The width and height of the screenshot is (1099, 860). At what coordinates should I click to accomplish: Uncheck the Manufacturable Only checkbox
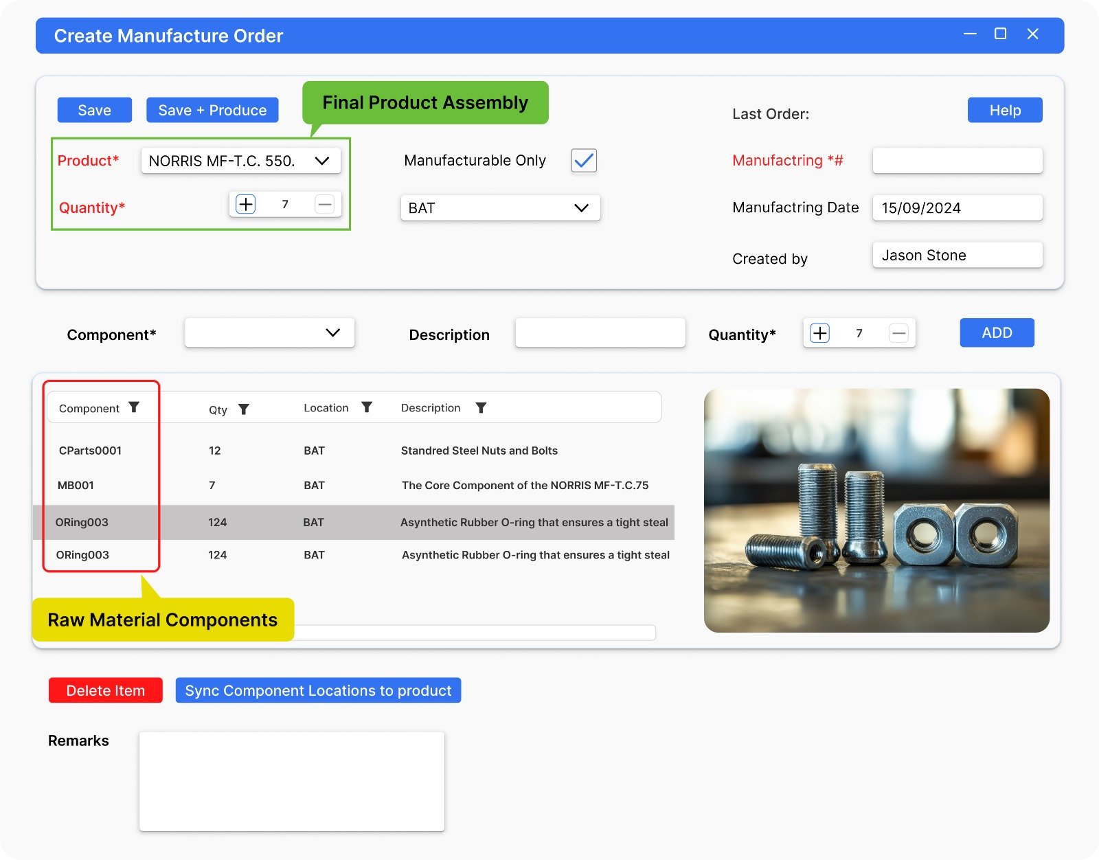[584, 161]
